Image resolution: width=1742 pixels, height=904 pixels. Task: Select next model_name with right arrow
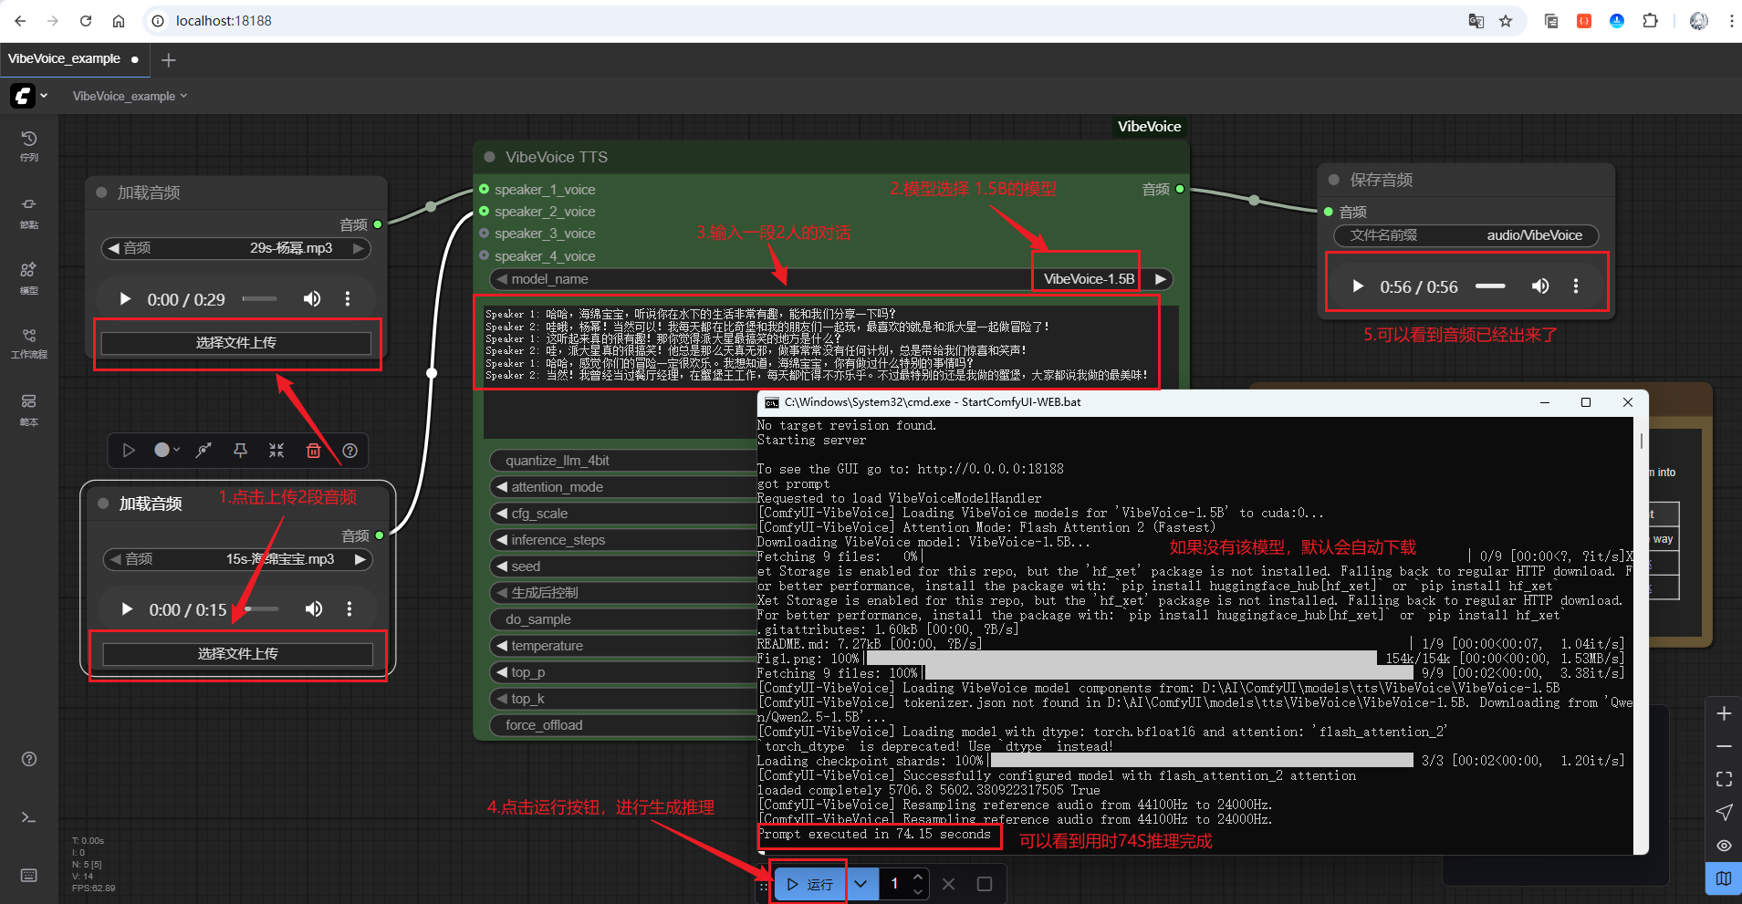point(1160,279)
